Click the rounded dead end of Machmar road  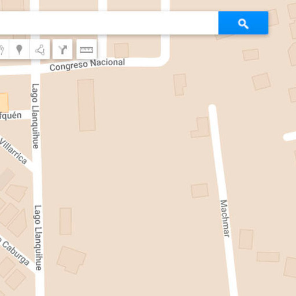pos(212,108)
